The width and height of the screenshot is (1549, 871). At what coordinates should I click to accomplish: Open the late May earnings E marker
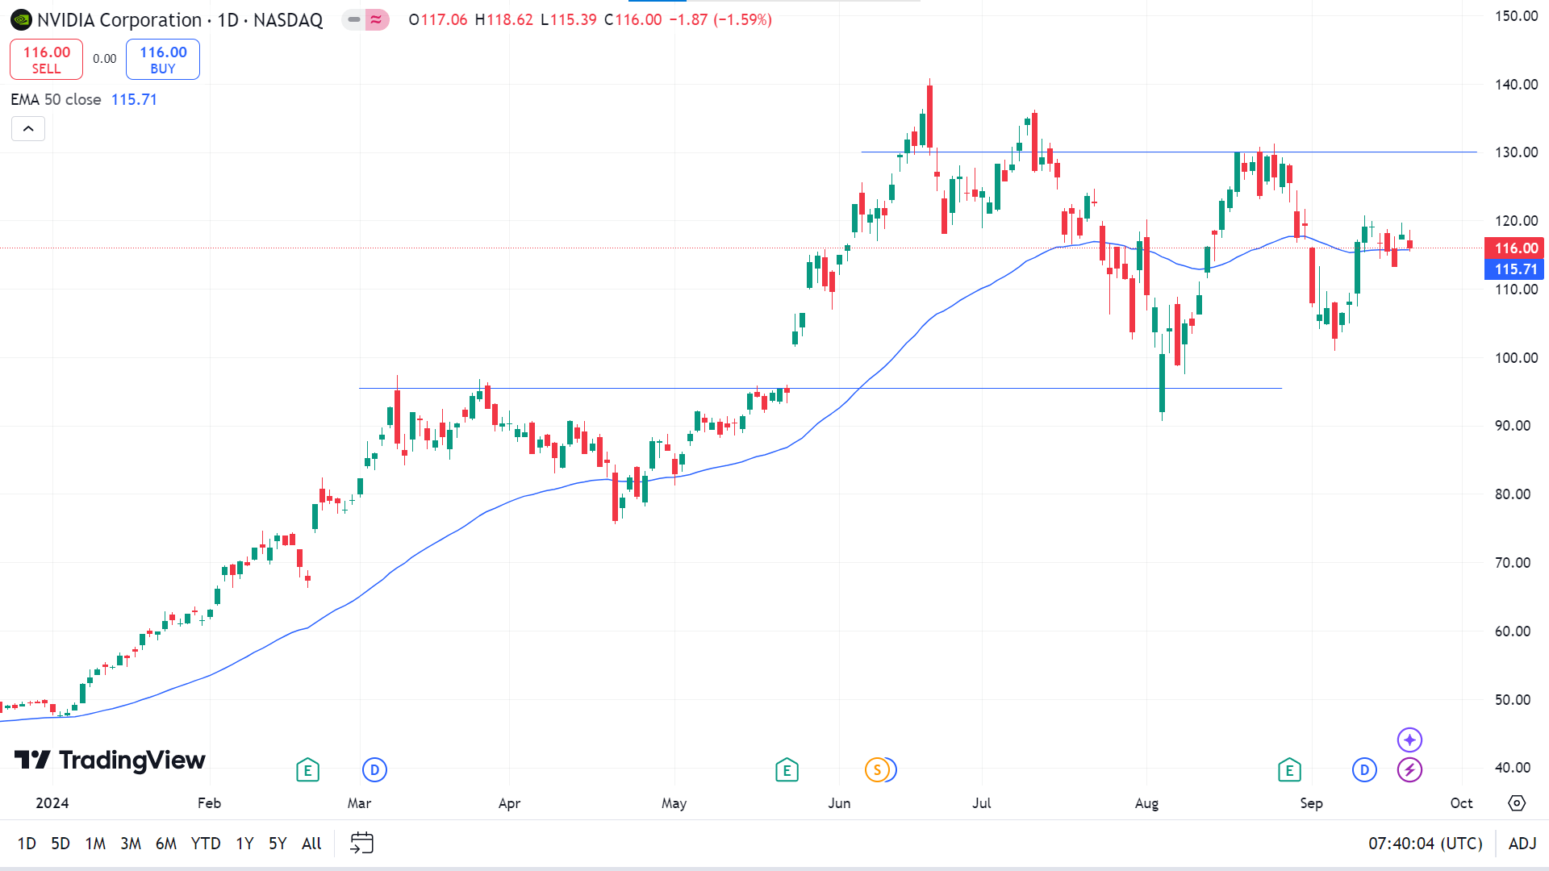(x=787, y=770)
